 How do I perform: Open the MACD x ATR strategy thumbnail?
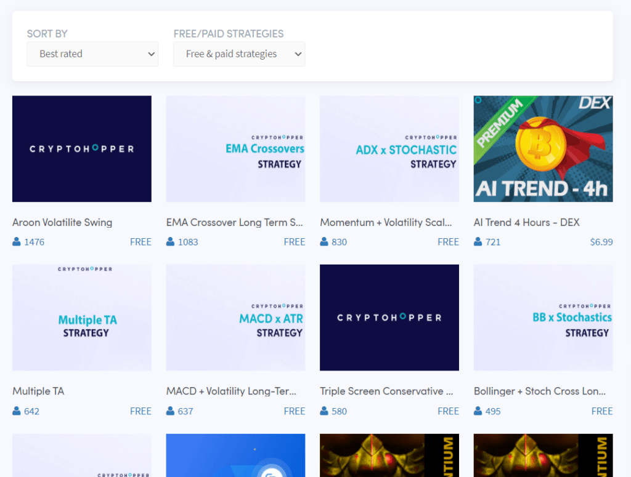[235, 318]
